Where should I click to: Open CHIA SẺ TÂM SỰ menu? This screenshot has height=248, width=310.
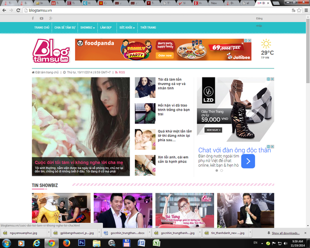coord(65,28)
